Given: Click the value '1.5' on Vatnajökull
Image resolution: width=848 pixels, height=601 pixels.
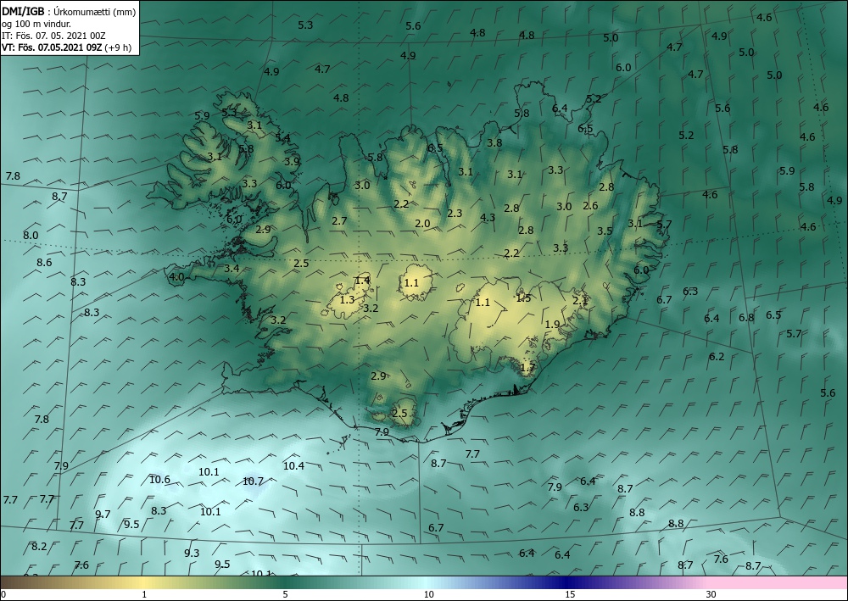Looking at the screenshot, I should tap(523, 298).
